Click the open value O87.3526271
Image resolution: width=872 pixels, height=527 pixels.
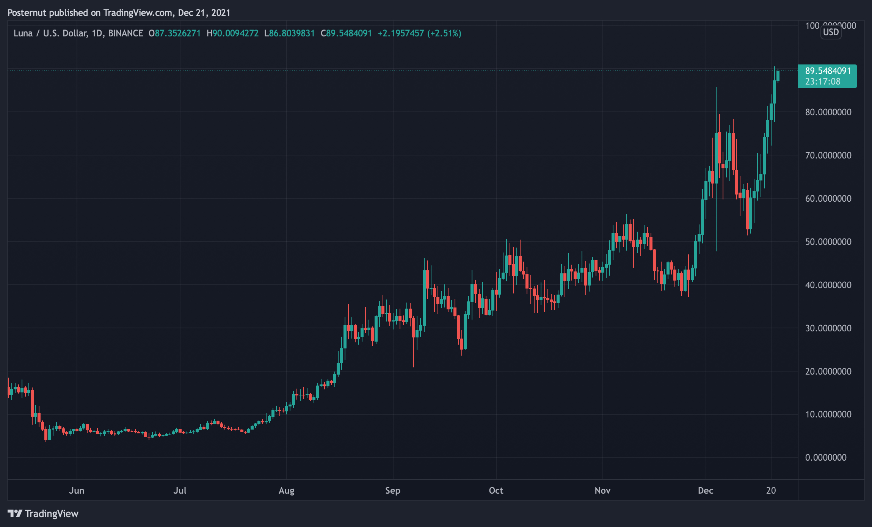pos(175,33)
